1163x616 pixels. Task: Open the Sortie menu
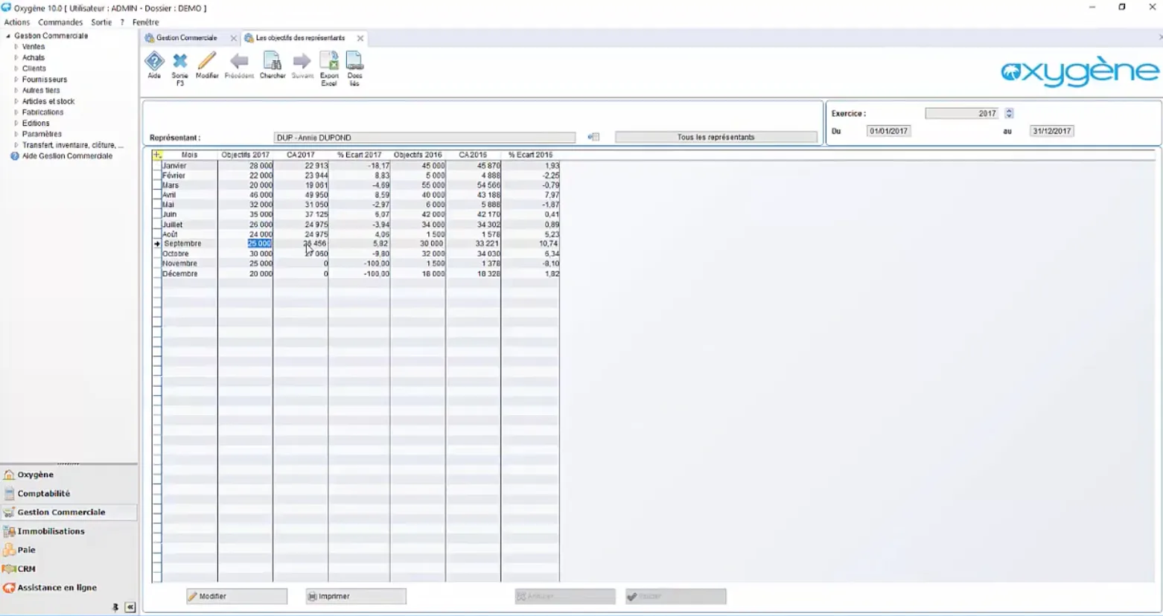coord(101,22)
